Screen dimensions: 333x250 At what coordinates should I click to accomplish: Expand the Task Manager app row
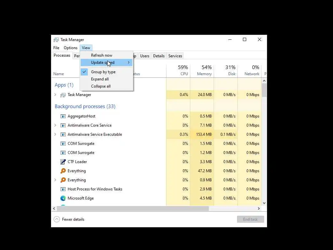pos(55,95)
